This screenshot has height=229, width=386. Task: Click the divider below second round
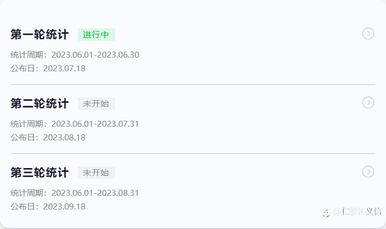click(x=192, y=153)
